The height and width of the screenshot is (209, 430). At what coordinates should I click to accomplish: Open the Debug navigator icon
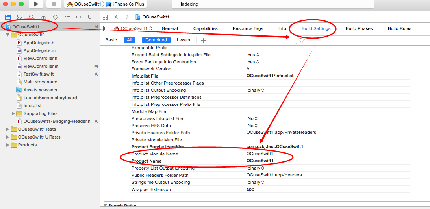point(67,17)
